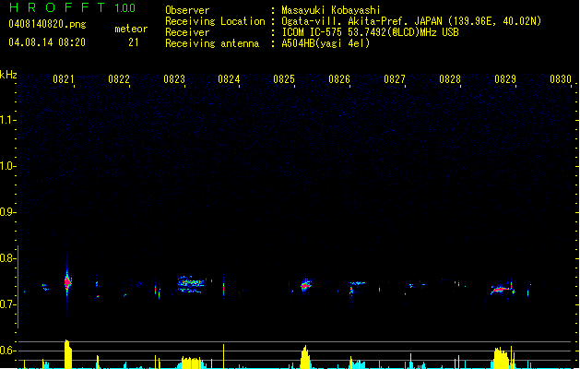The height and width of the screenshot is (369, 580).
Task: Click the meteor echo trail before 0829
Action: click(503, 289)
